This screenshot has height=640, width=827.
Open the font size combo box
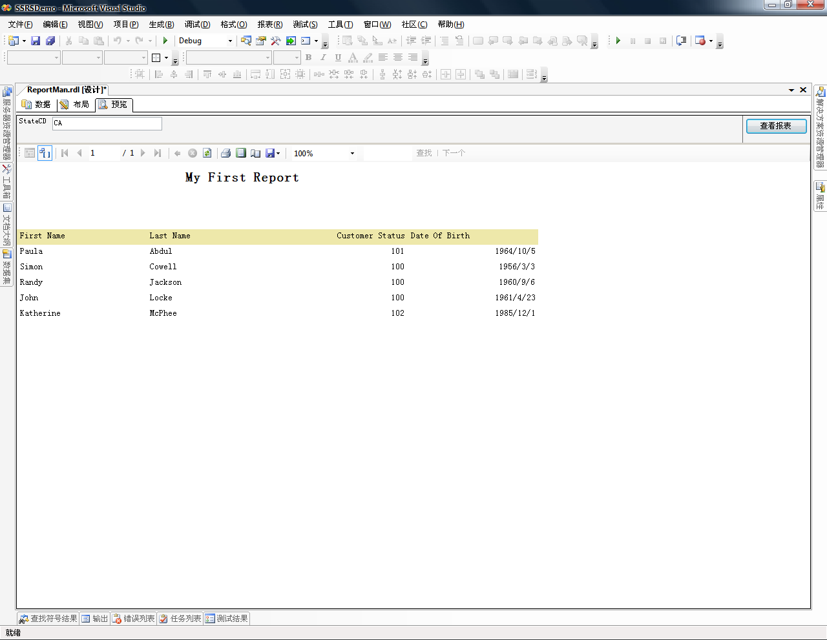click(x=287, y=57)
